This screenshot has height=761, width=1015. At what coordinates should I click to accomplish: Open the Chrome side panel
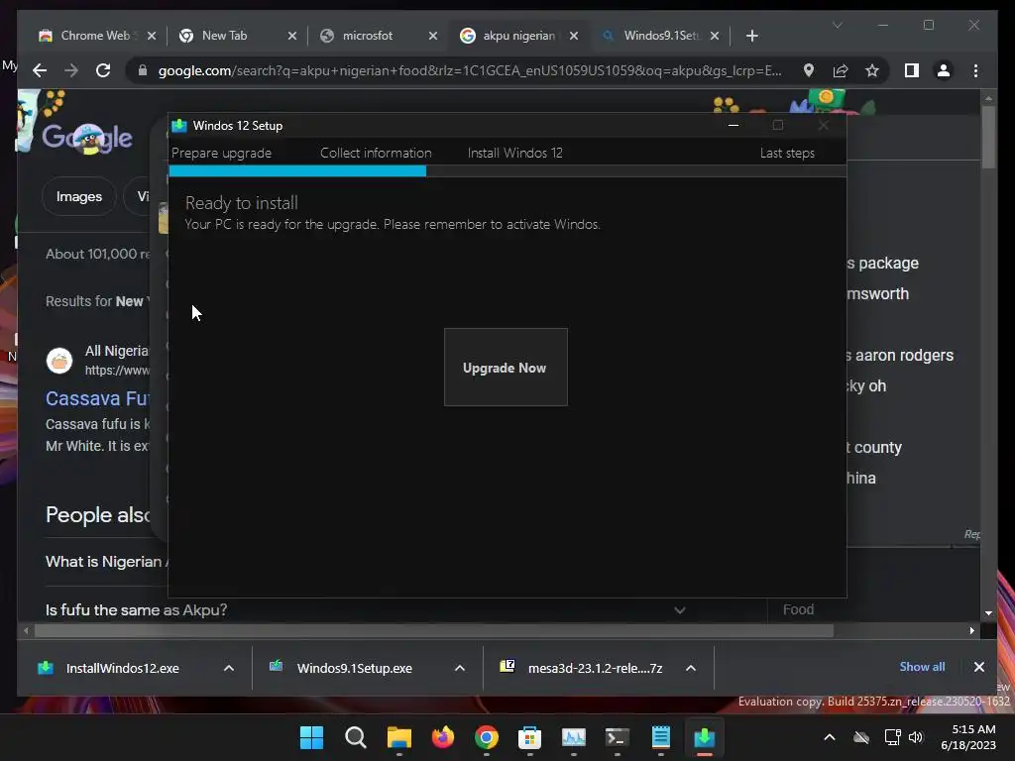click(x=912, y=70)
